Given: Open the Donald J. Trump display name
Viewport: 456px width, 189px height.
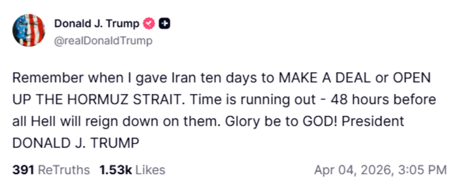Looking at the screenshot, I should click(x=97, y=24).
